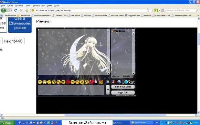Click the Edit Your Chat button

coord(123,87)
